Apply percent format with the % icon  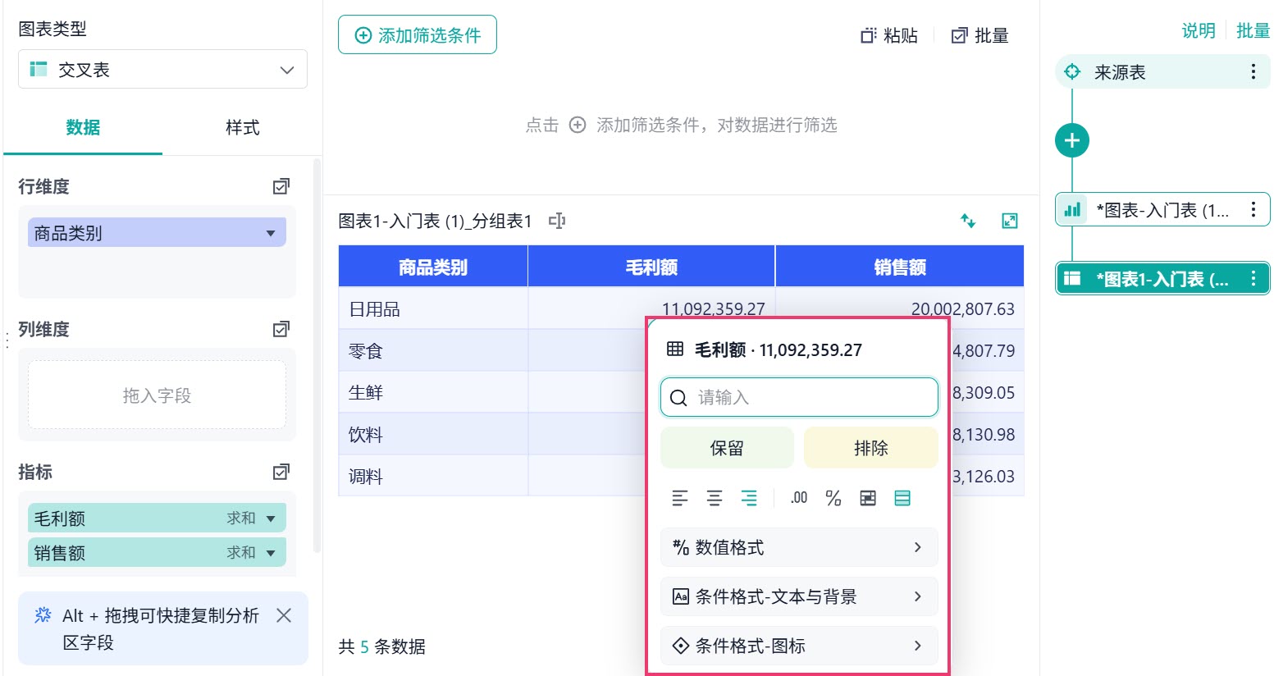tap(833, 498)
